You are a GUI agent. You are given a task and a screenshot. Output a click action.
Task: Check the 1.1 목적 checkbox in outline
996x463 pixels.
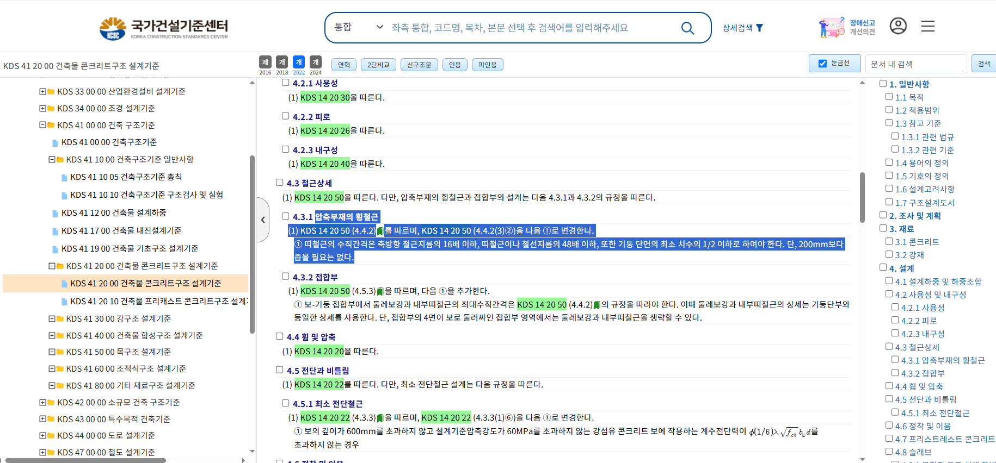[889, 97]
